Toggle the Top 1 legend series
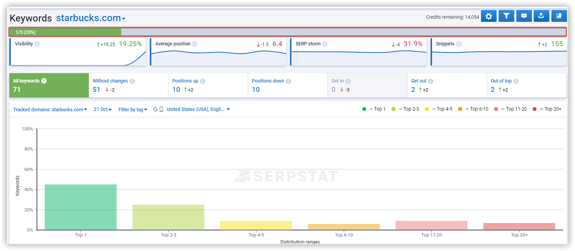The width and height of the screenshot is (575, 251). tap(374, 109)
